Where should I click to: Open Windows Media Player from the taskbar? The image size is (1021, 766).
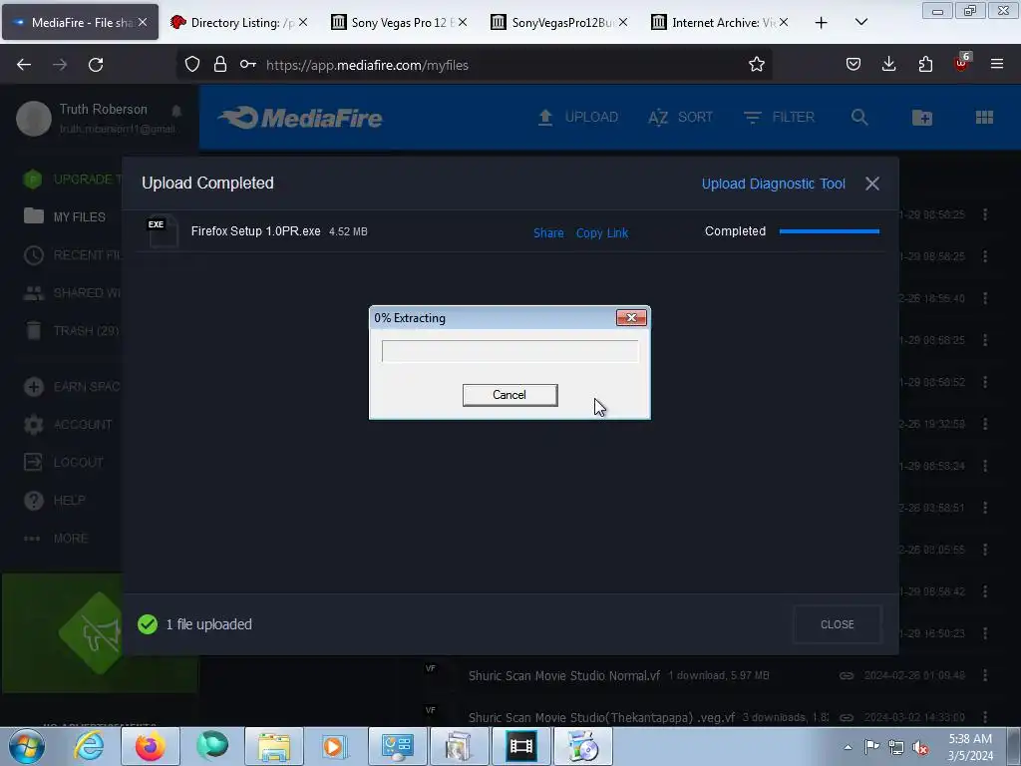tap(335, 746)
